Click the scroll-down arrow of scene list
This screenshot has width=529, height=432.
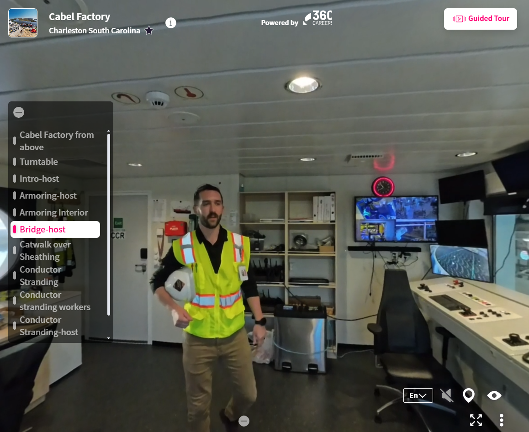click(x=109, y=338)
